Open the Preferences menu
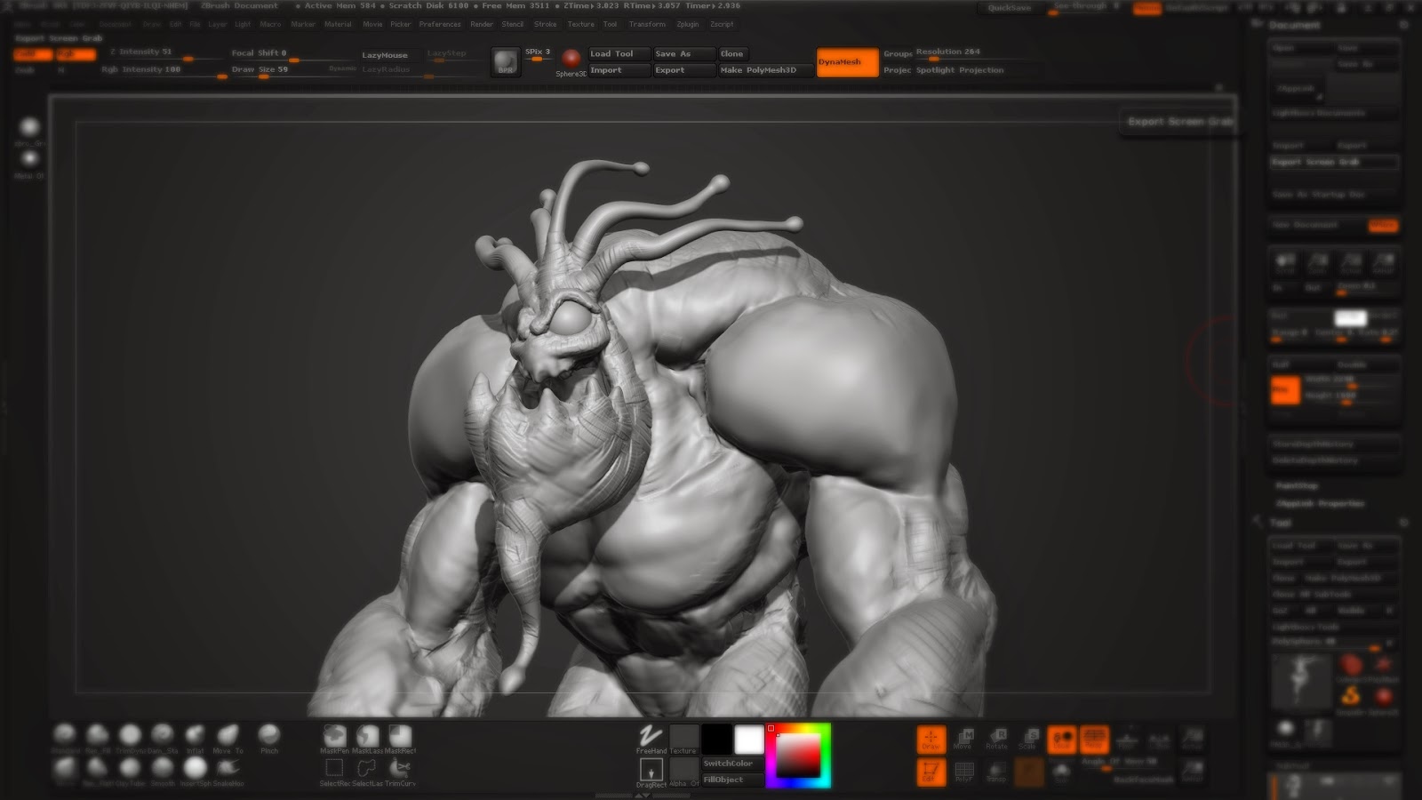Viewport: 1422px width, 800px height. click(x=440, y=24)
